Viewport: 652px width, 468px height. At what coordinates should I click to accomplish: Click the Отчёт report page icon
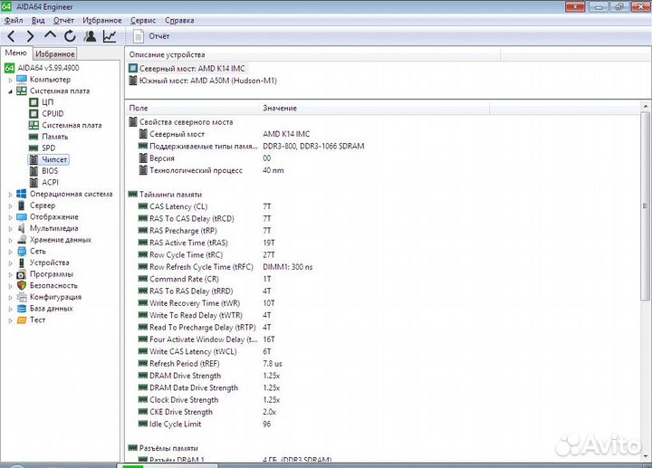pyautogui.click(x=138, y=36)
